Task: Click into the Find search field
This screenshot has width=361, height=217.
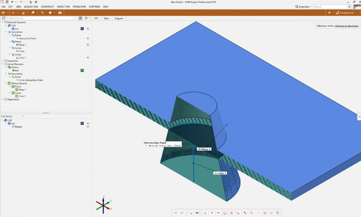Action: (40, 18)
